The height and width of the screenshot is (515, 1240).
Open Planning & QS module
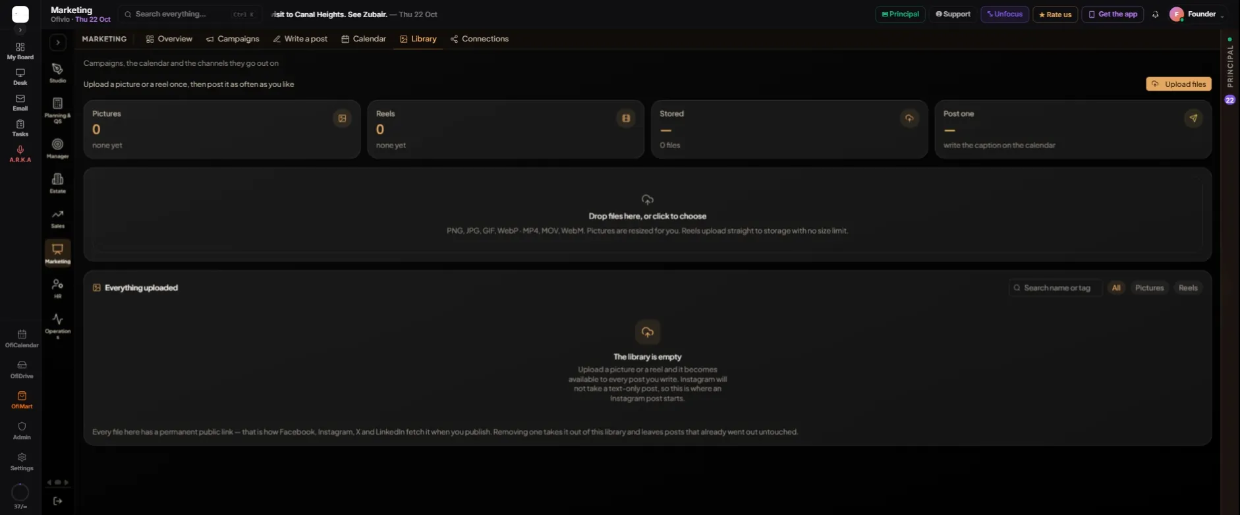point(58,110)
